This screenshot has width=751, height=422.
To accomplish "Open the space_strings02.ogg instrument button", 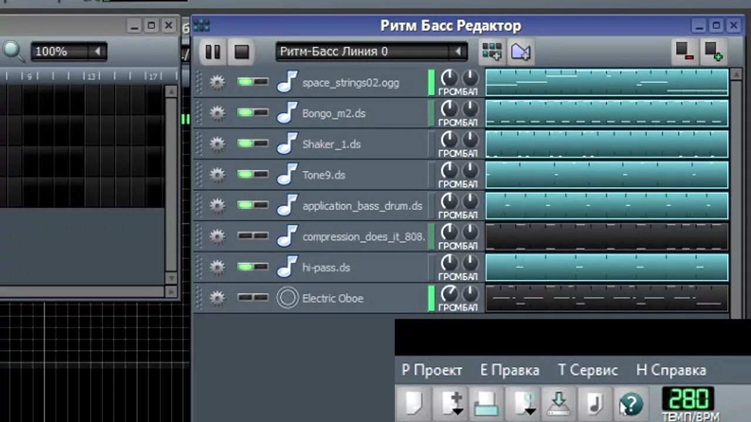I will click(350, 83).
